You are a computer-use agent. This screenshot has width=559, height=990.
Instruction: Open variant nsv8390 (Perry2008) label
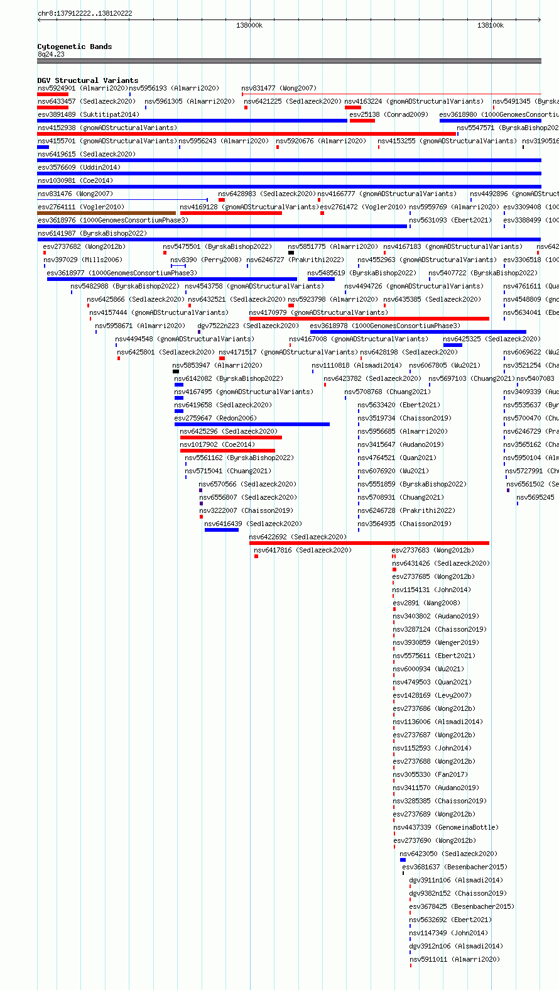tap(206, 260)
